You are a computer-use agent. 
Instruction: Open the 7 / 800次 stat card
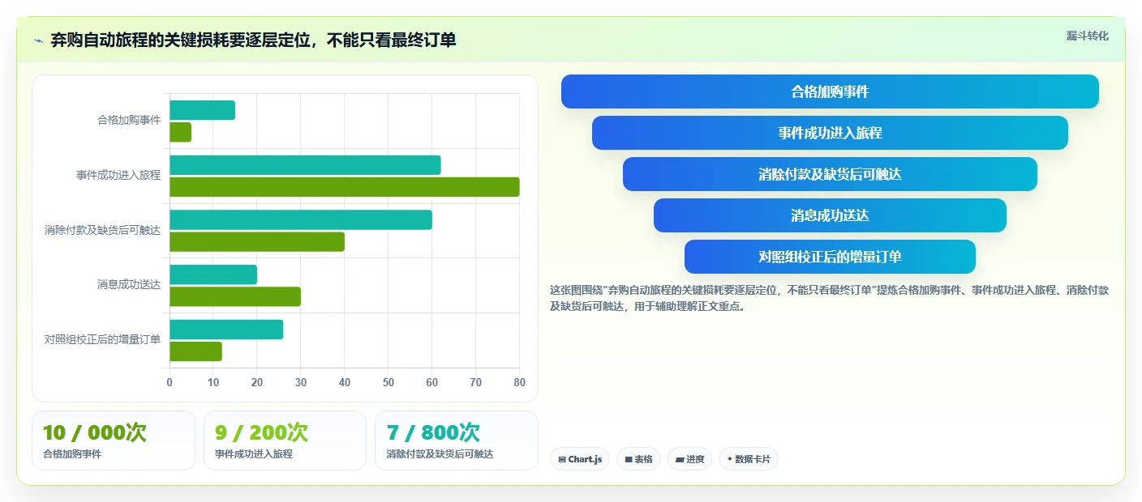(x=457, y=440)
